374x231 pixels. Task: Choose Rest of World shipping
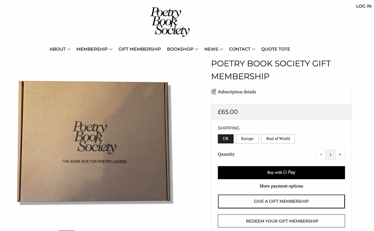click(278, 139)
